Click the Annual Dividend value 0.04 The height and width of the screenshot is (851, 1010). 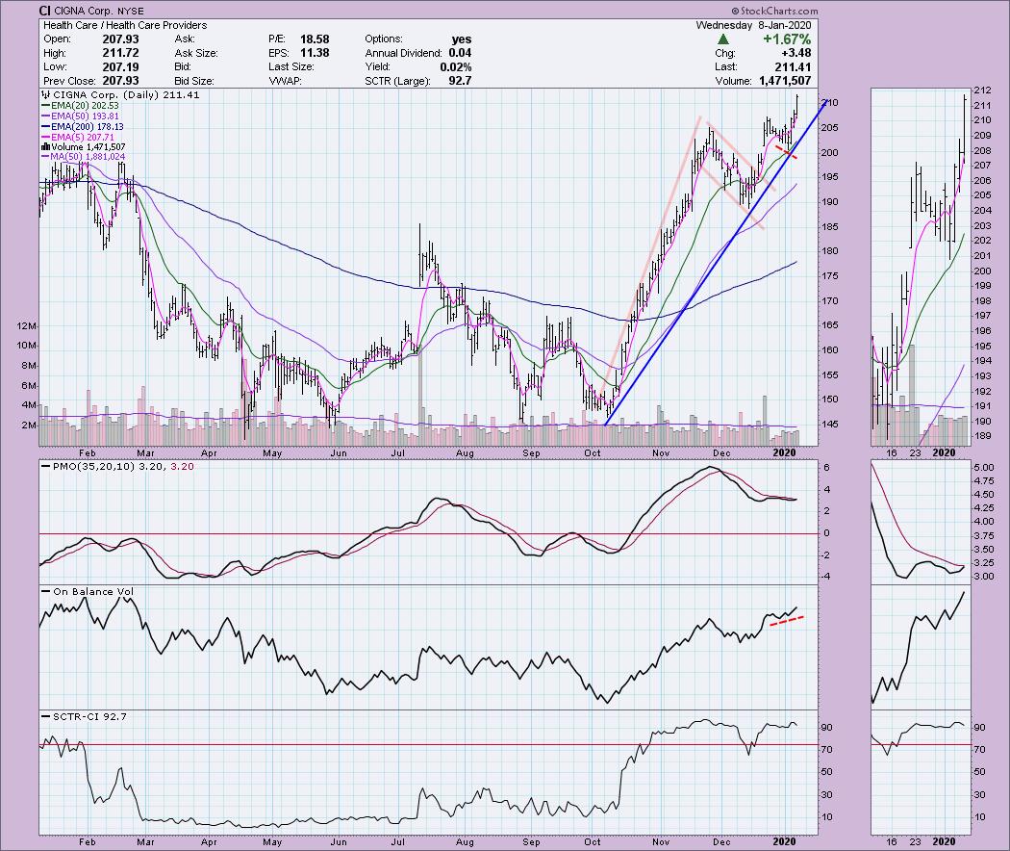click(x=460, y=53)
